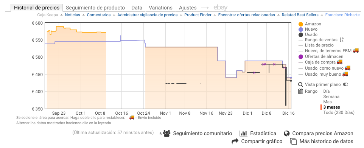Viewport: 364px width, 148px height.
Task: Switch to the Seguimiento de producto tab
Action: (95, 8)
